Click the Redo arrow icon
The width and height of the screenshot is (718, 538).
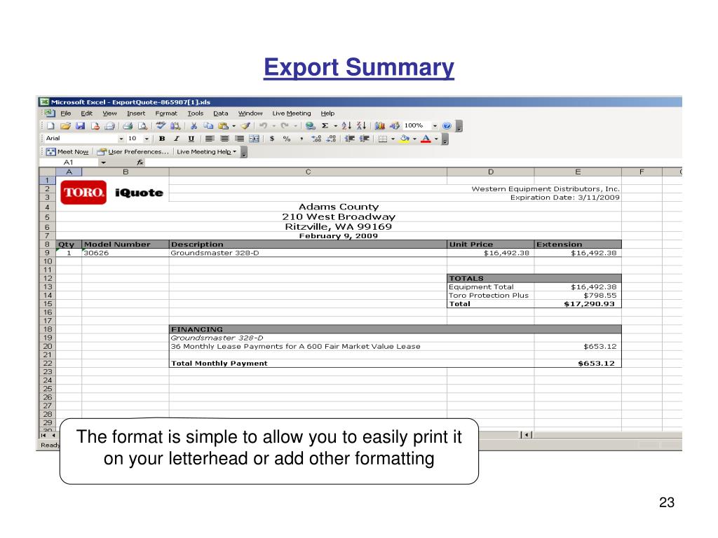285,126
